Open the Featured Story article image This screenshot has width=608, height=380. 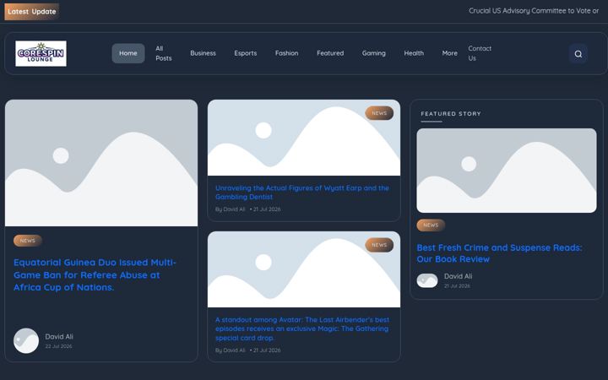click(507, 171)
